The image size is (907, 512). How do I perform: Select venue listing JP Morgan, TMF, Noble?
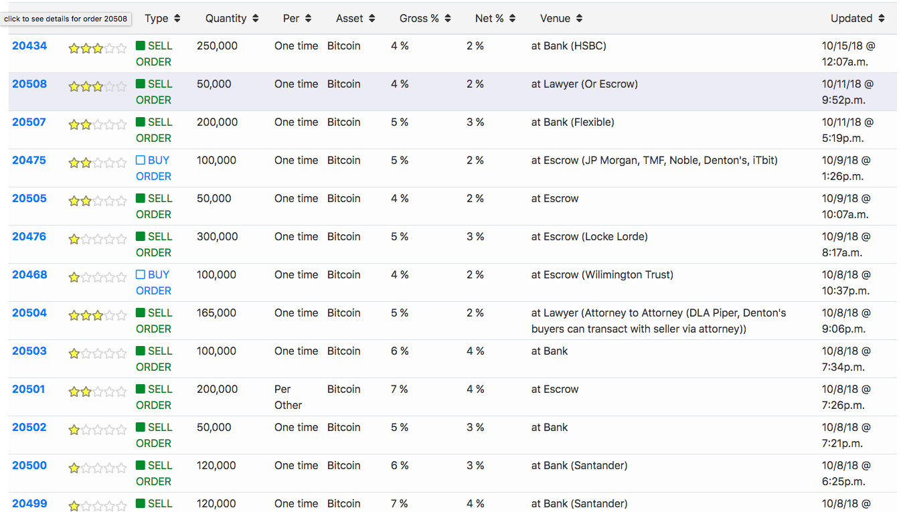(655, 161)
